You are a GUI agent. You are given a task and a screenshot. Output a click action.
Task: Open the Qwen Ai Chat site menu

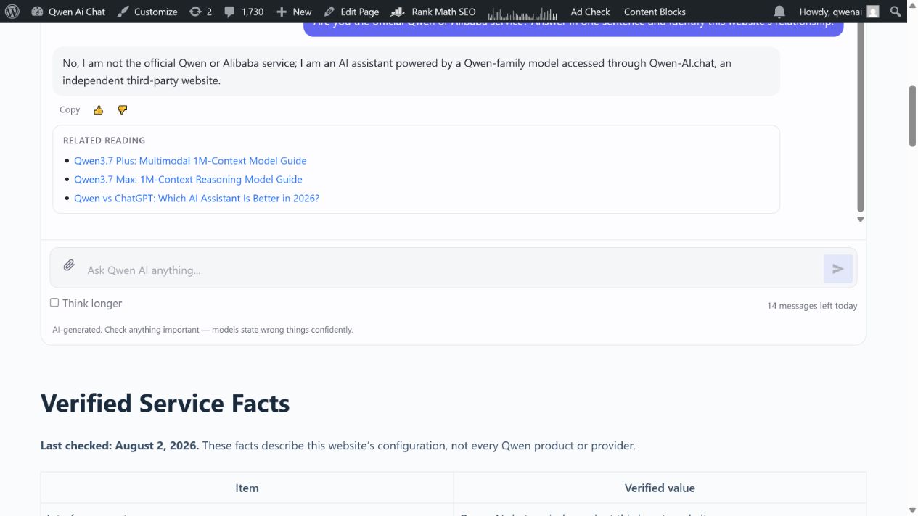pos(69,12)
